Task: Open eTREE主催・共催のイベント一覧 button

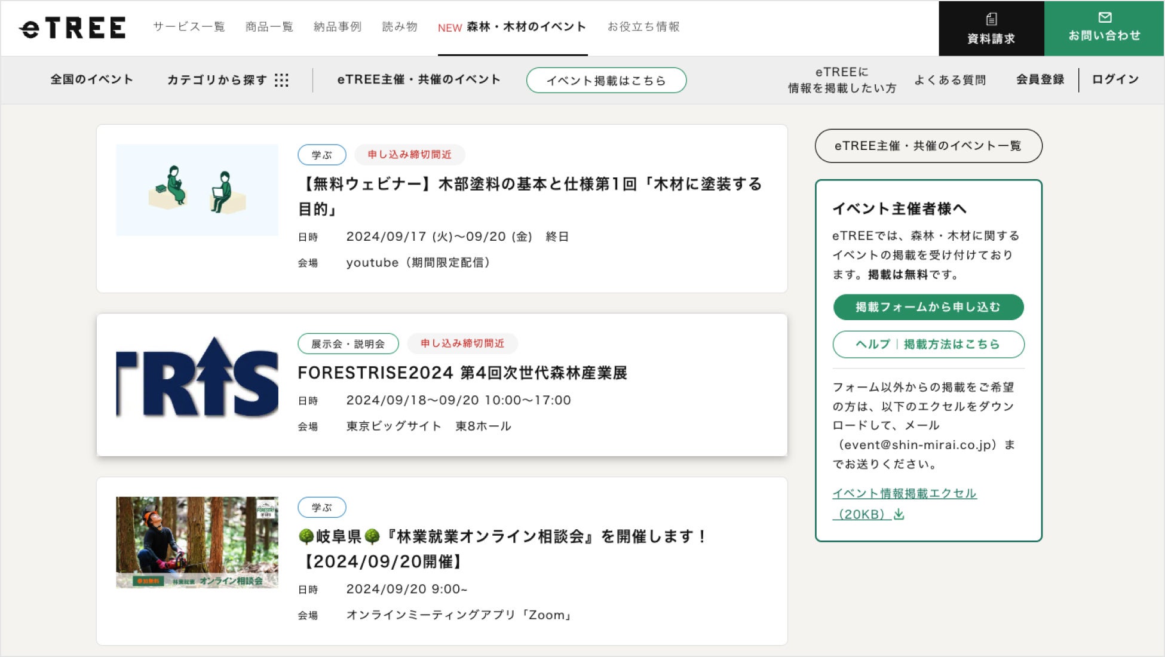Action: click(x=928, y=146)
